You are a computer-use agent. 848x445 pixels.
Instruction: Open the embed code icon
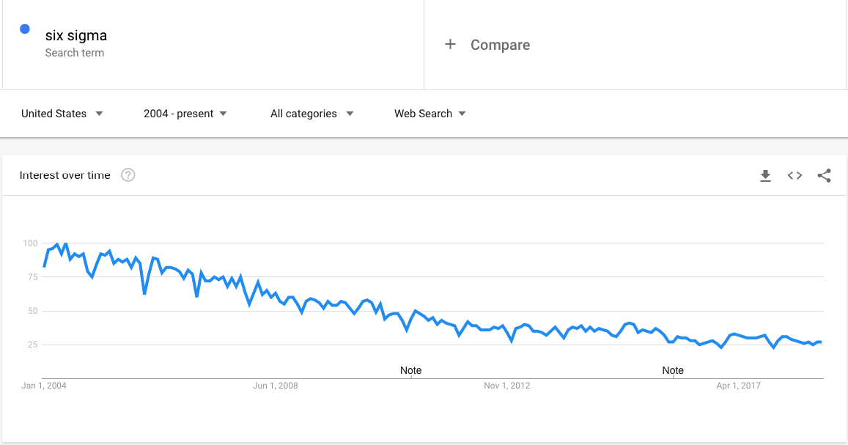pos(794,176)
